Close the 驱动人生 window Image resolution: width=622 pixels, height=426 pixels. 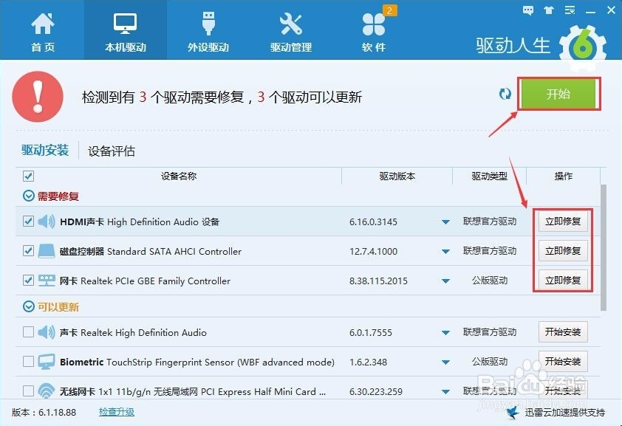tap(612, 10)
